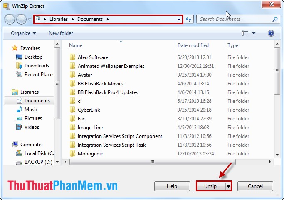Click the Fax folder icon
Image resolution: width=284 pixels, height=200 pixels.
(x=72, y=118)
